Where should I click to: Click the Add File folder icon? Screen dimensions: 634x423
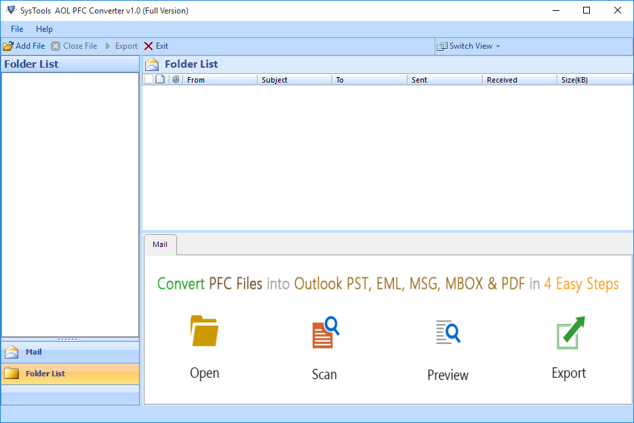(x=8, y=46)
